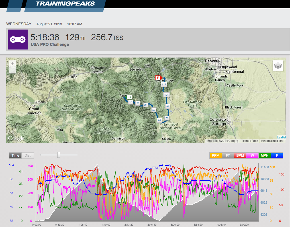Image resolution: width=290 pixels, height=227 pixels.
Task: Click the 256.7 TSS value
Action: click(107, 37)
